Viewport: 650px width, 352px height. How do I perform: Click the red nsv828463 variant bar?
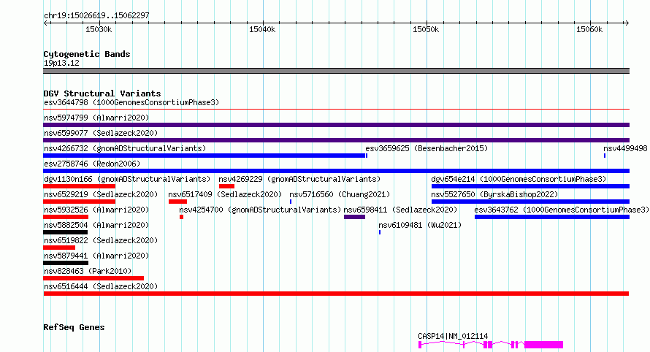[93, 278]
